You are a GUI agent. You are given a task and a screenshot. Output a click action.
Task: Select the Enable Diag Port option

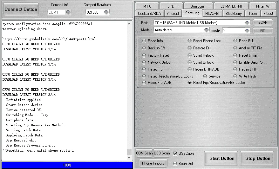[x=249, y=62]
